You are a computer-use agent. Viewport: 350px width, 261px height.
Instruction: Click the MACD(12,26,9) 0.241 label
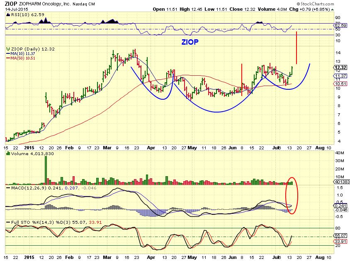(x=37, y=188)
